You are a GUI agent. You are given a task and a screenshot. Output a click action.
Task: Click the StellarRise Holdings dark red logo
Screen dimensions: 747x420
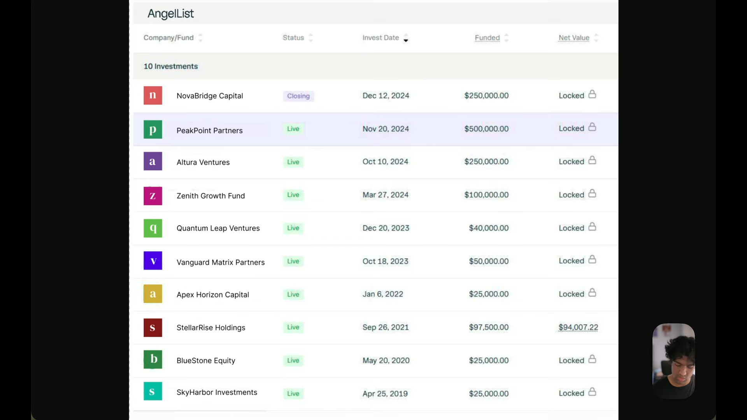pyautogui.click(x=153, y=327)
